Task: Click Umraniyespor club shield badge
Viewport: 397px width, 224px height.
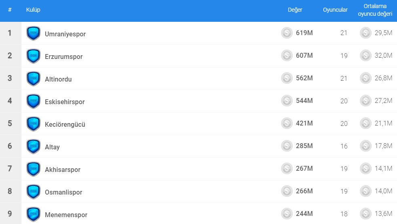Action: click(x=33, y=33)
